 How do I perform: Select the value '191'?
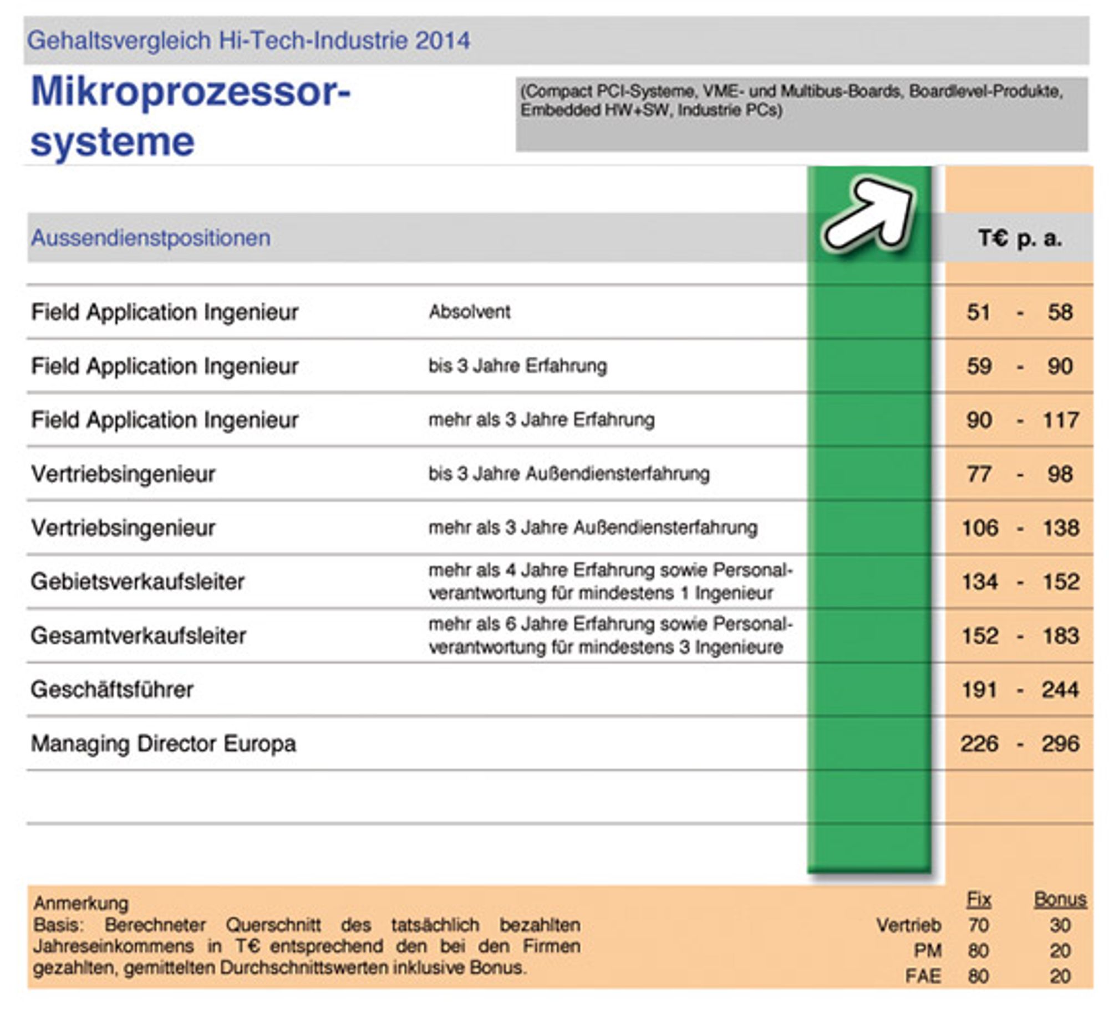tap(980, 690)
